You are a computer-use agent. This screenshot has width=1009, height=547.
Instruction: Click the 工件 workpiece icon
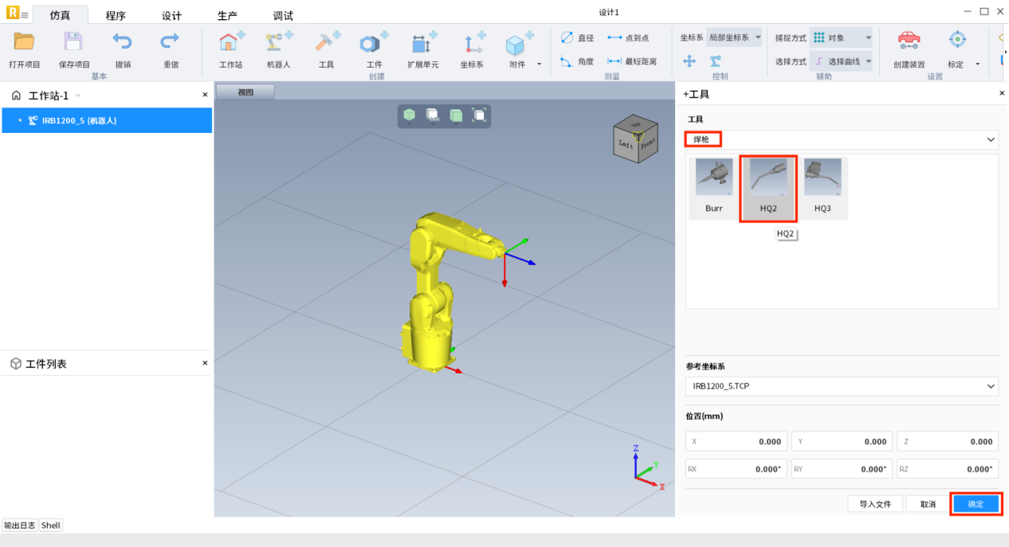pos(374,44)
